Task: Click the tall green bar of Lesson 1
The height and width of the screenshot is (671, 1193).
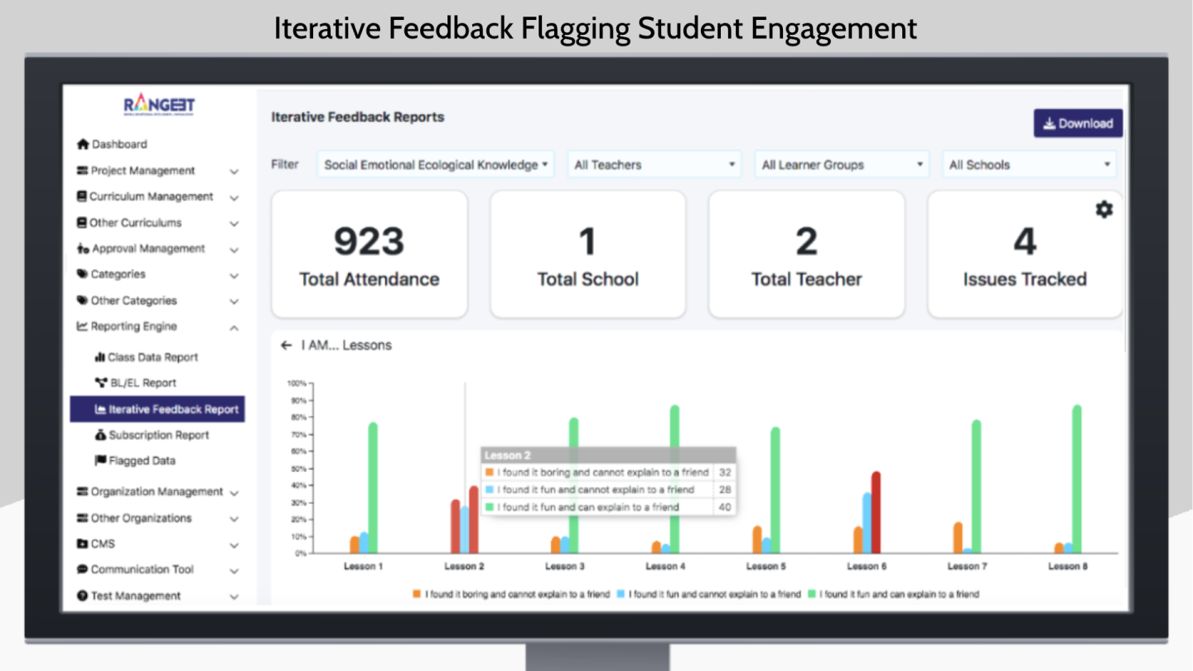Action: 373,488
